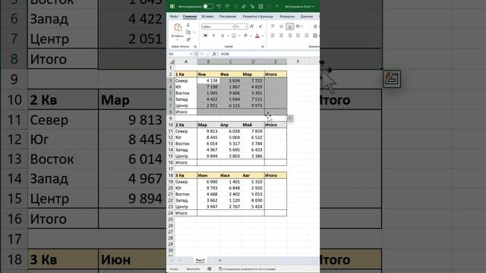Center text horizontally in ribbon
The width and height of the screenshot is (486, 273).
pos(281,36)
